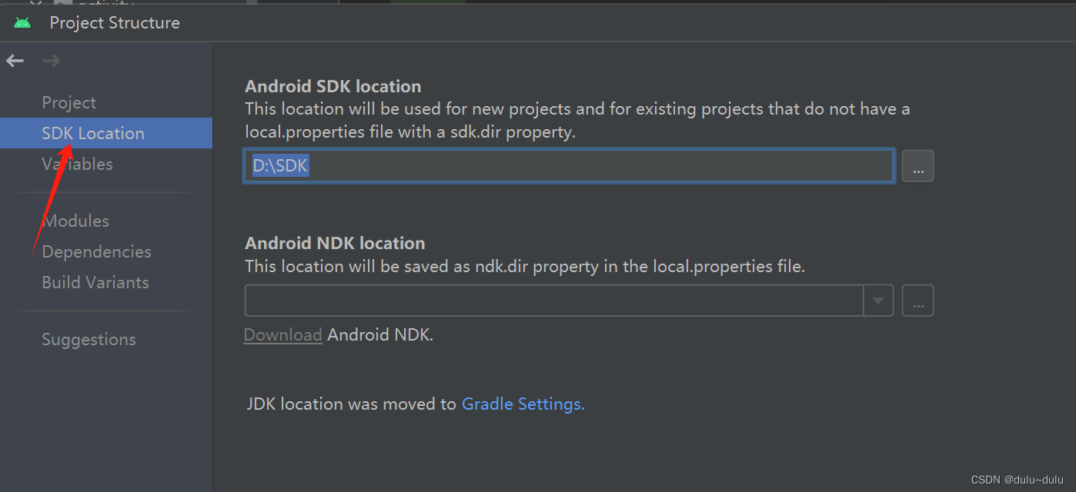1076x492 pixels.
Task: Open the Dependencies section
Action: click(96, 251)
